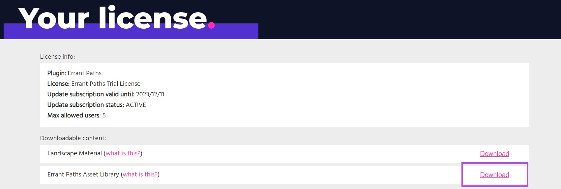Click the 'Update subscription status:' label

(x=86, y=105)
